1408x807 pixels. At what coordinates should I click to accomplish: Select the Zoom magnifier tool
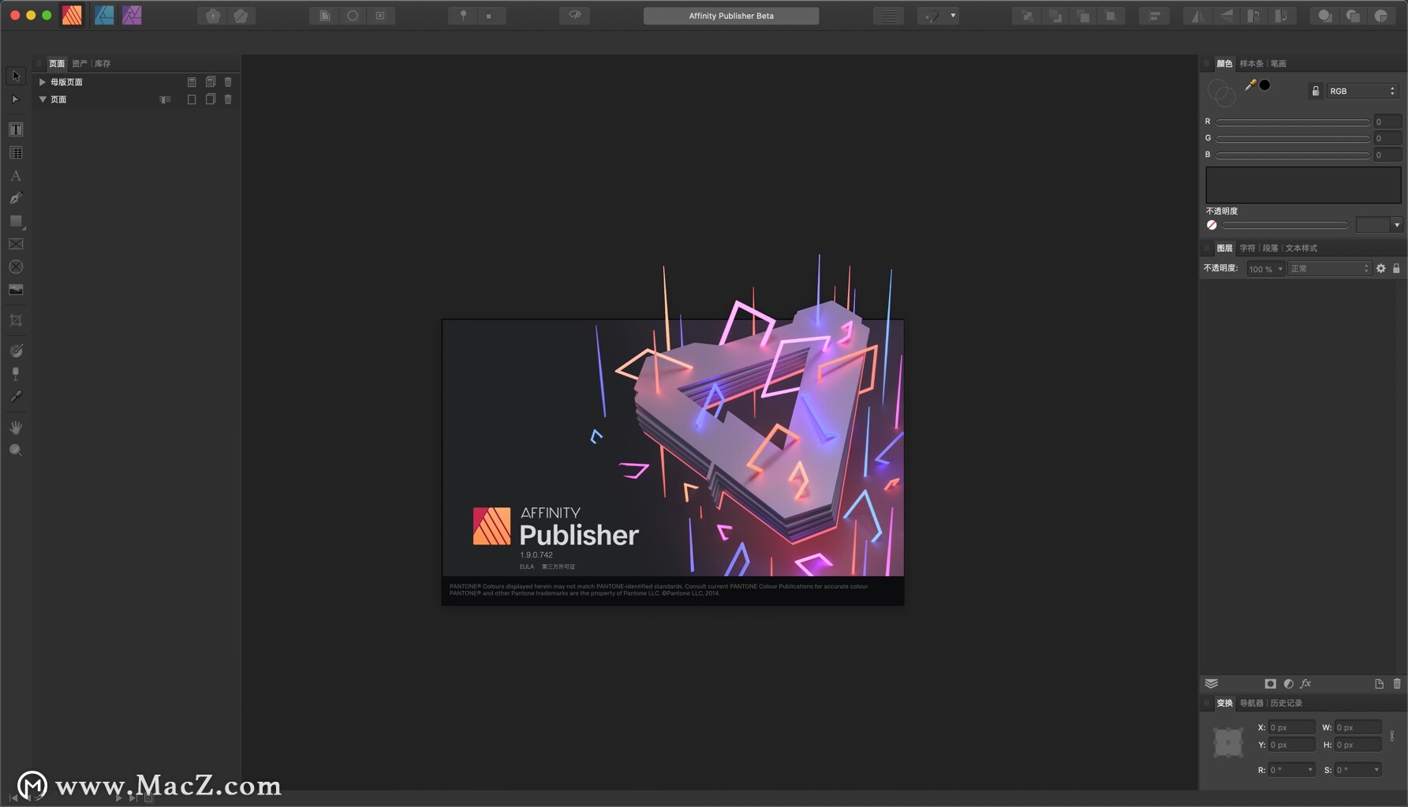pos(16,450)
